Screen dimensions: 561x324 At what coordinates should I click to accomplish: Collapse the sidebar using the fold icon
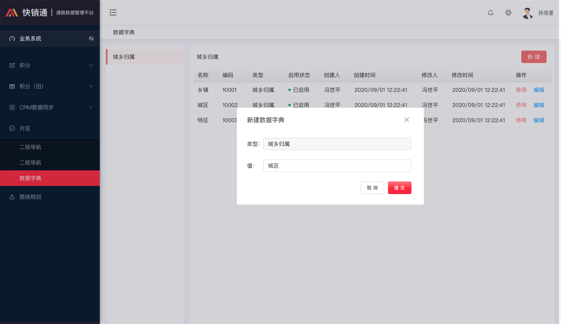(x=113, y=12)
